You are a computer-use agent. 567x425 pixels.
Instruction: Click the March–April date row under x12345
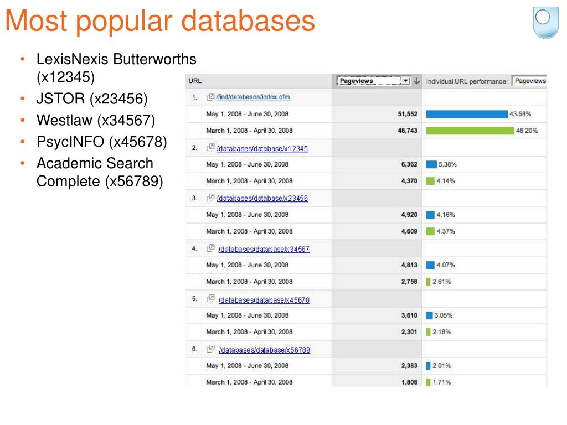[x=366, y=181]
